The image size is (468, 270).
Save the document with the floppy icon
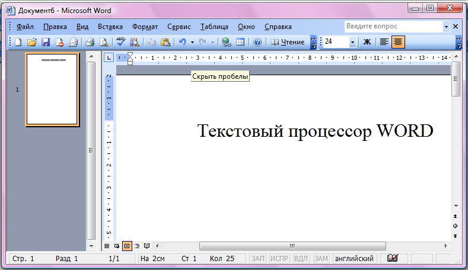(x=45, y=42)
